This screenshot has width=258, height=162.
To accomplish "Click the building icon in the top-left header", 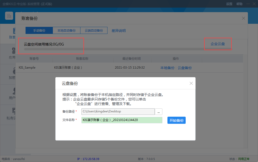I will click(x=9, y=16).
